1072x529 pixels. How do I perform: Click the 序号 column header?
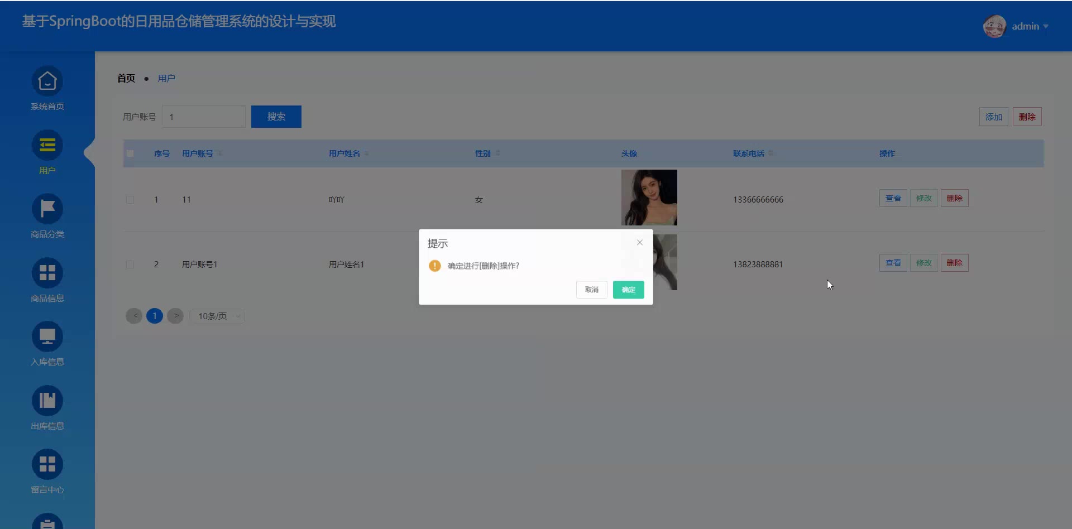(162, 153)
